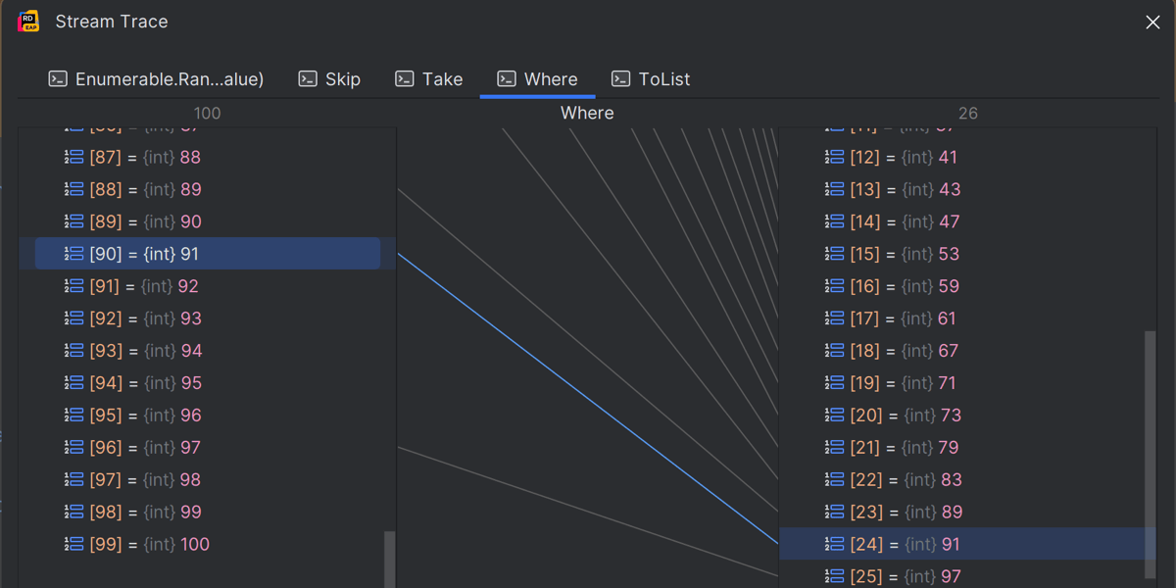Click the icon beside result [12] = 41
This screenshot has width=1176, height=588.
point(835,157)
